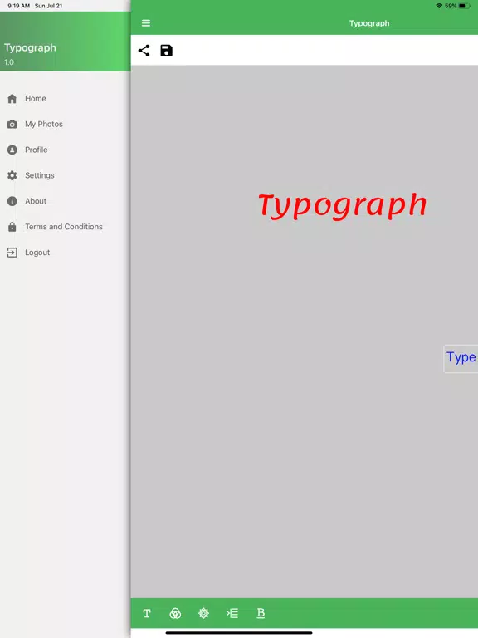Tap the person icon next to Profile
Image resolution: width=478 pixels, height=638 pixels.
[12, 150]
